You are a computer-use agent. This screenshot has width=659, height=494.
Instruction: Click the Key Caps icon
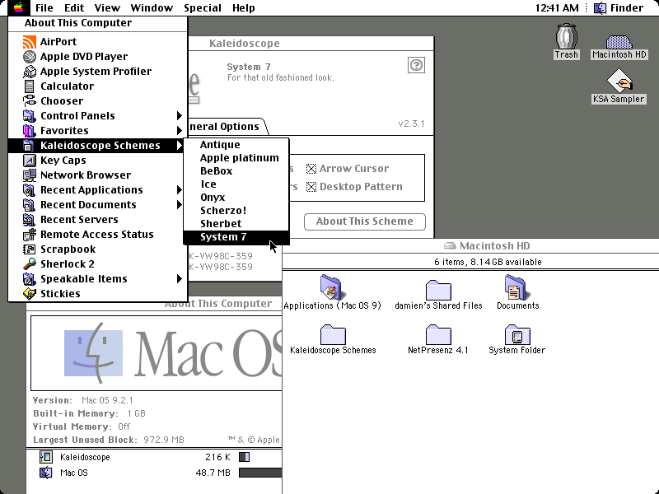[29, 161]
